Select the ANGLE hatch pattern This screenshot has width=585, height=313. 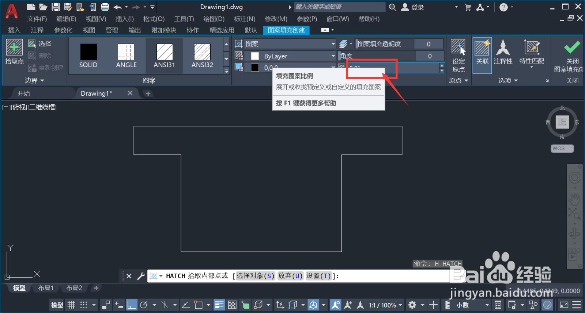coord(126,56)
